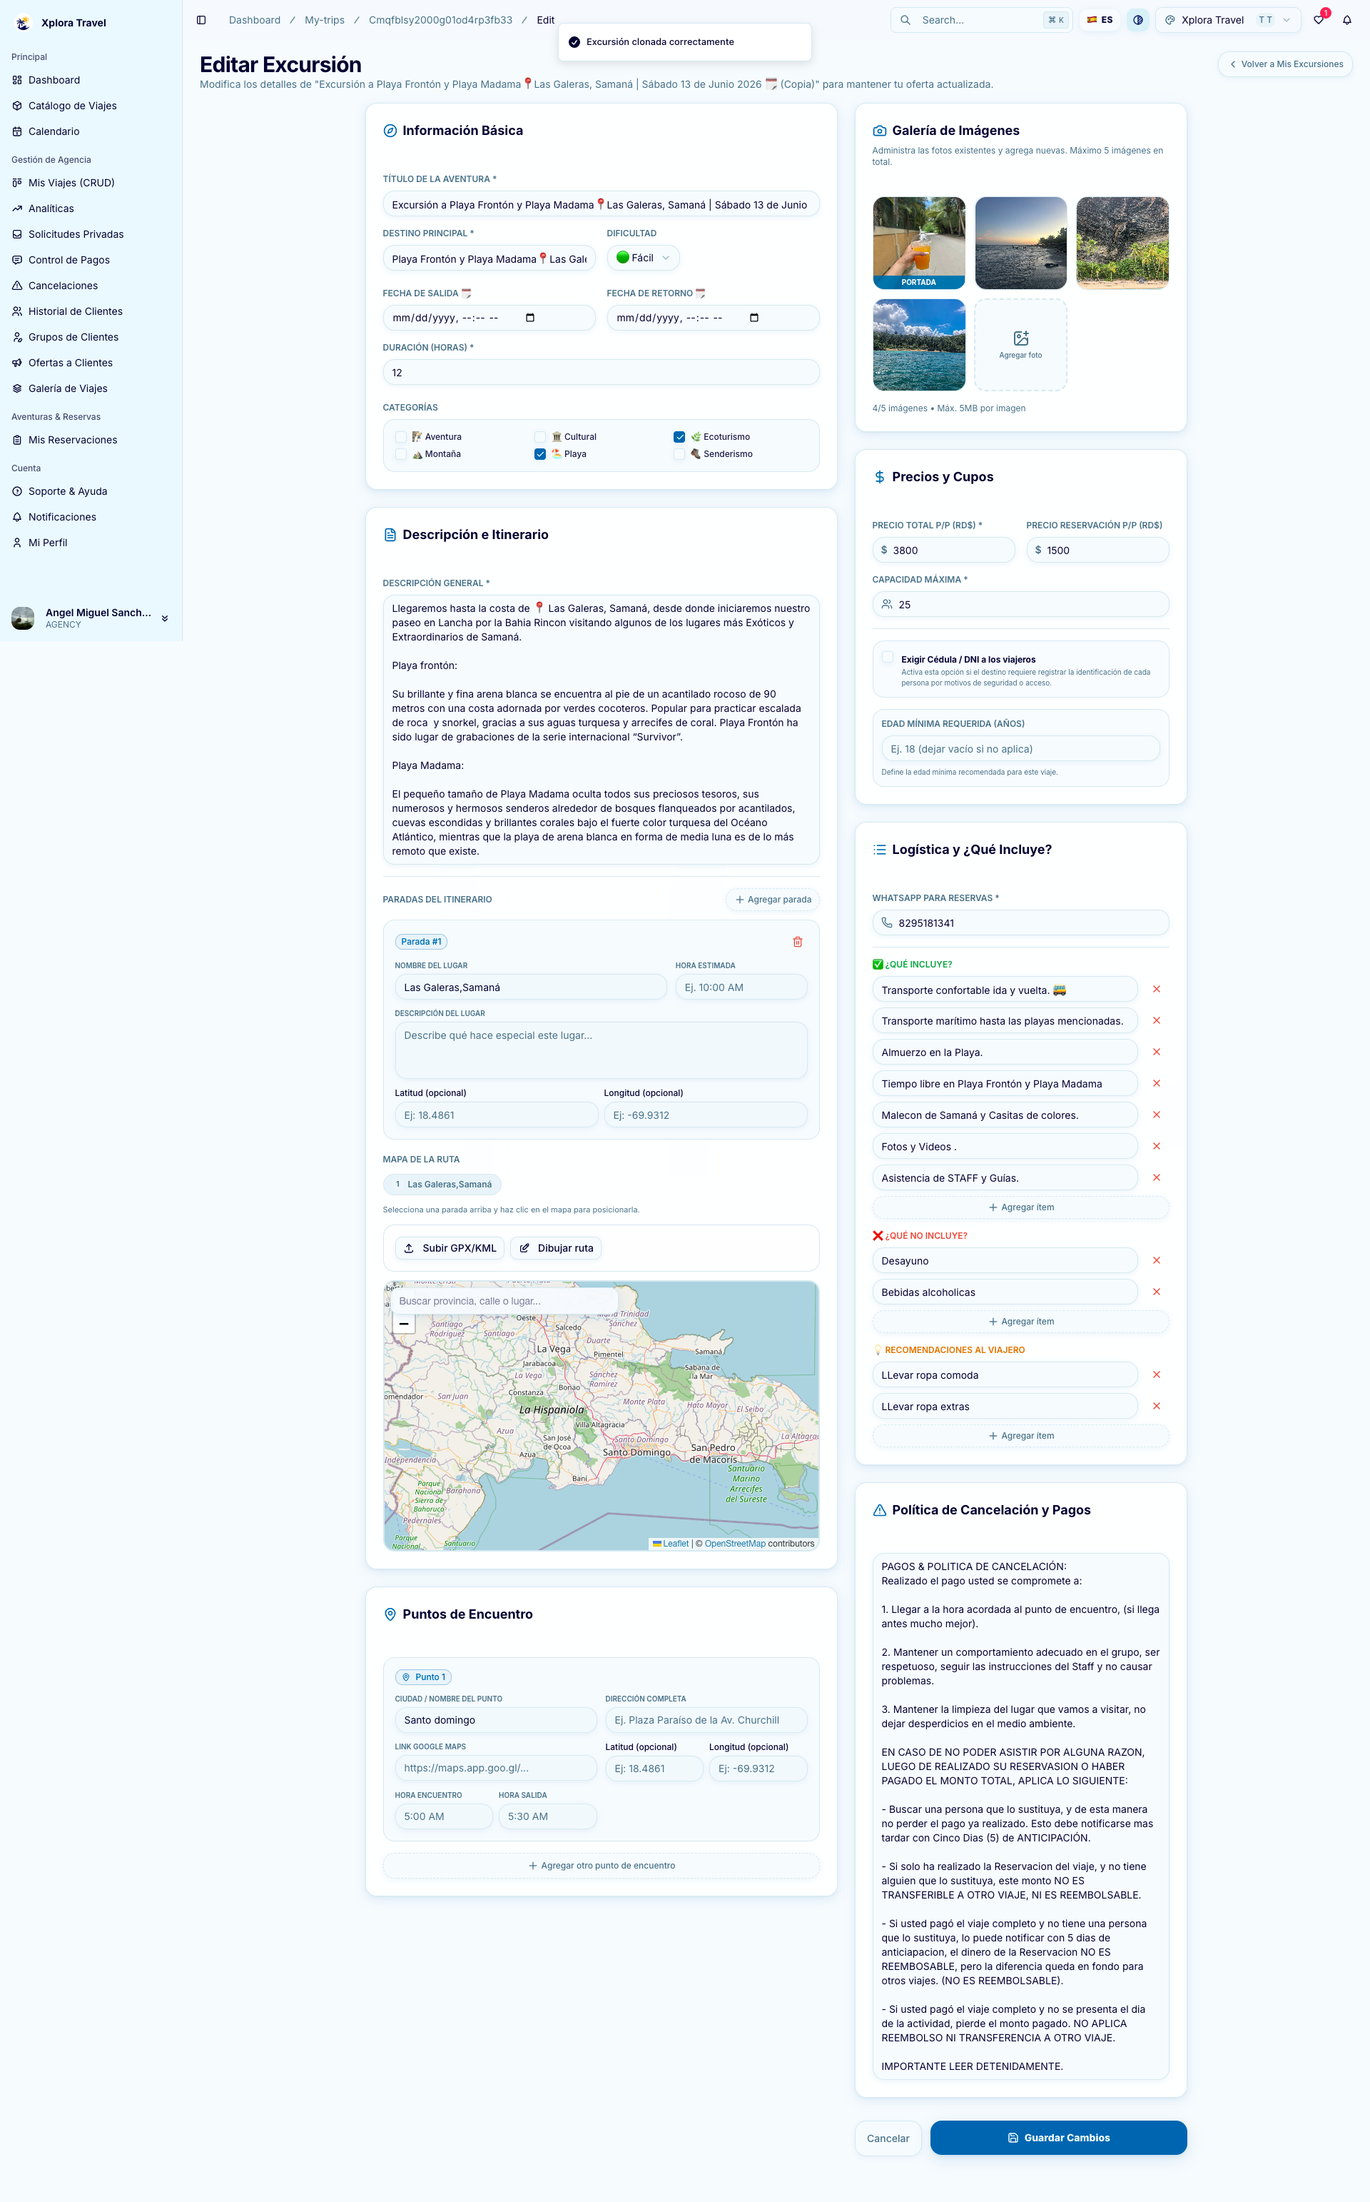Open the Fecha de Salida calendar picker
The image size is (1370, 2202).
(530, 317)
